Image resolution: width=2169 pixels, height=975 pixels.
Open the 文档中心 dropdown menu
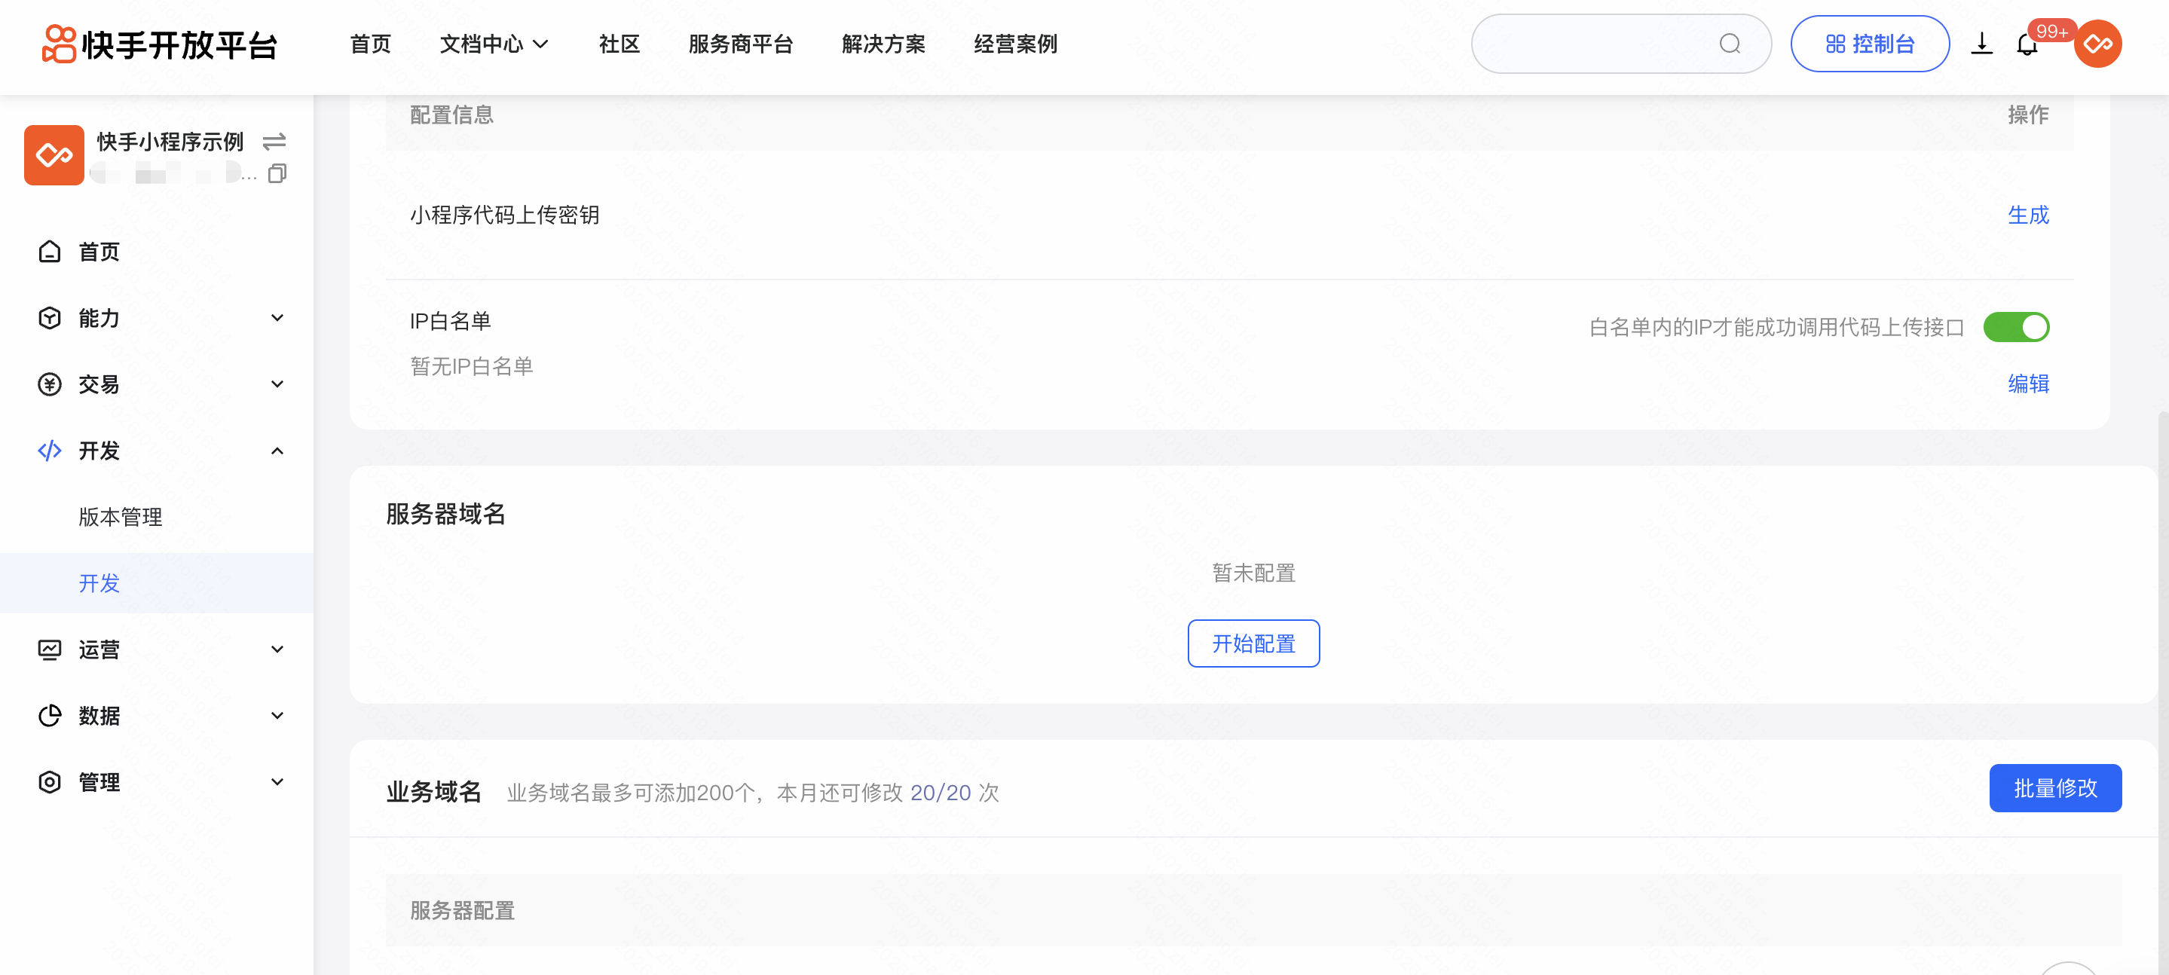coord(494,44)
